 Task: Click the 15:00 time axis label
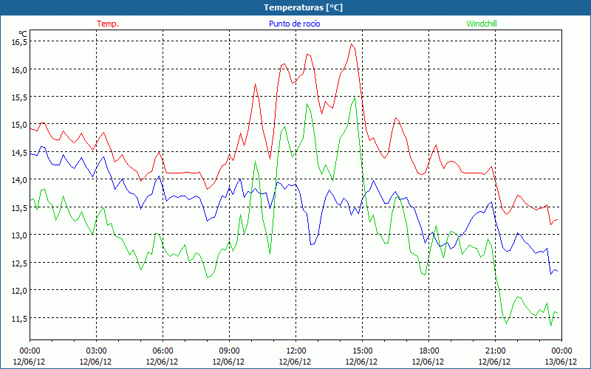tap(362, 351)
